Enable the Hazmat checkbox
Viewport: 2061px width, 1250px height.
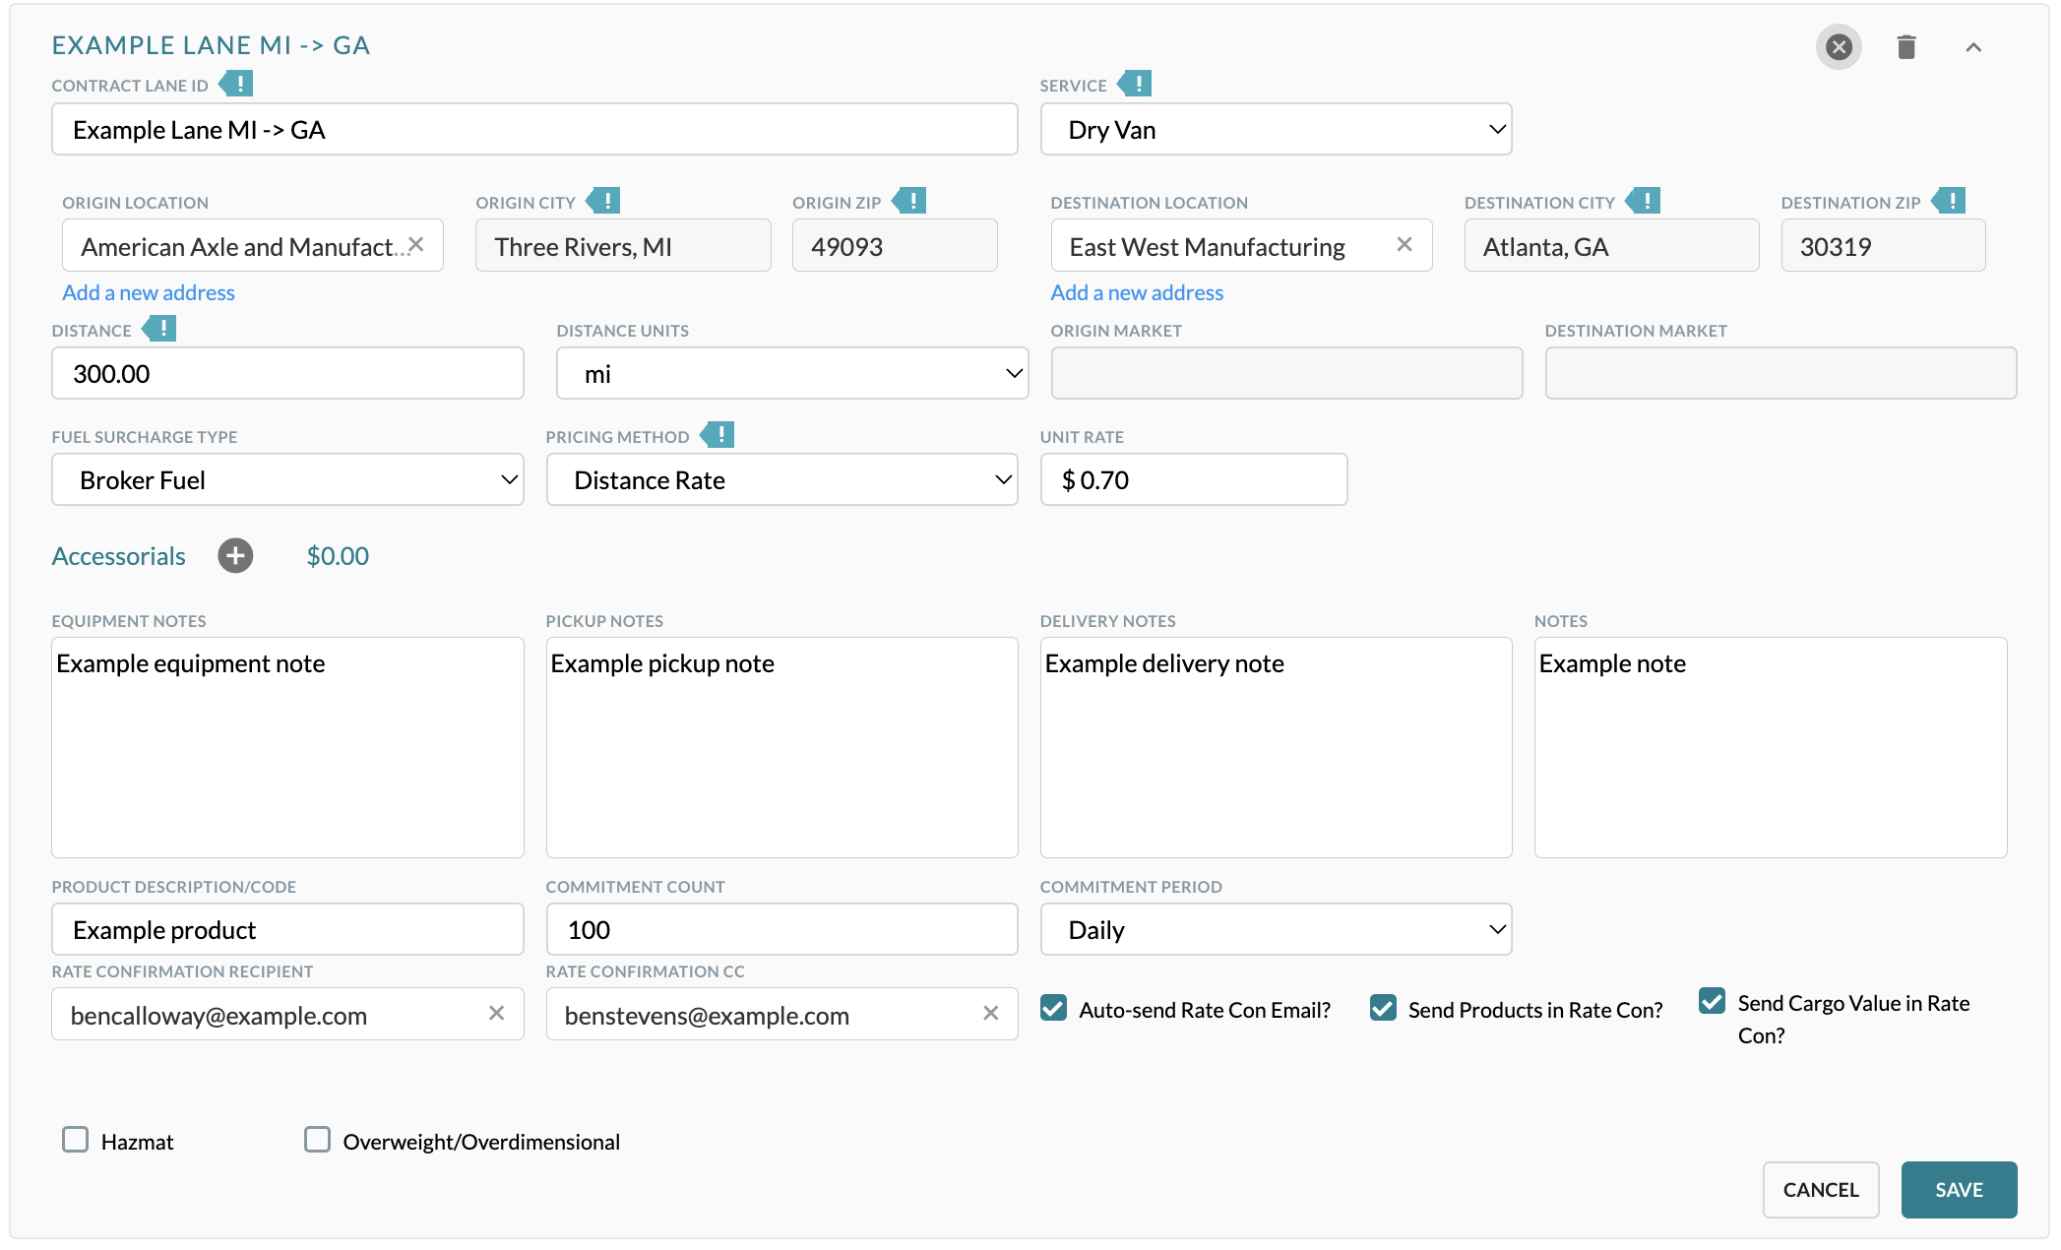tap(75, 1140)
